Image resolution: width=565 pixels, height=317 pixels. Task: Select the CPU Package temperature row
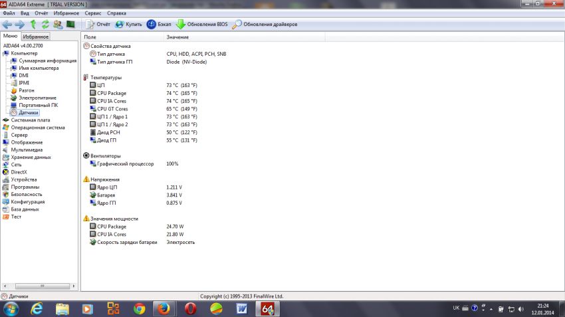[144, 93]
